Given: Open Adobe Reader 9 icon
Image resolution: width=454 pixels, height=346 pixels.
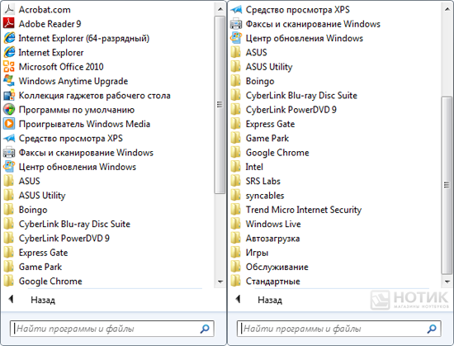Looking at the screenshot, I should point(9,24).
